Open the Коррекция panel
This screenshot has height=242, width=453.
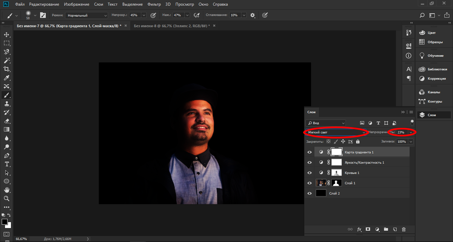[437, 79]
